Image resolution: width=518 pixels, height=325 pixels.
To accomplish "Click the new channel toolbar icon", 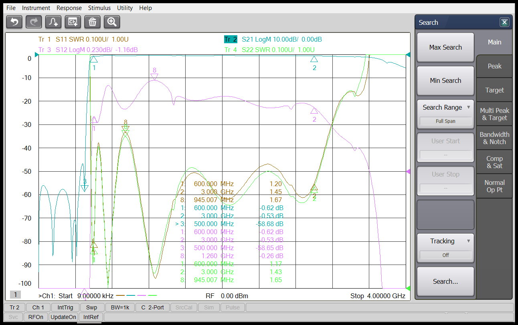I will [x=73, y=22].
